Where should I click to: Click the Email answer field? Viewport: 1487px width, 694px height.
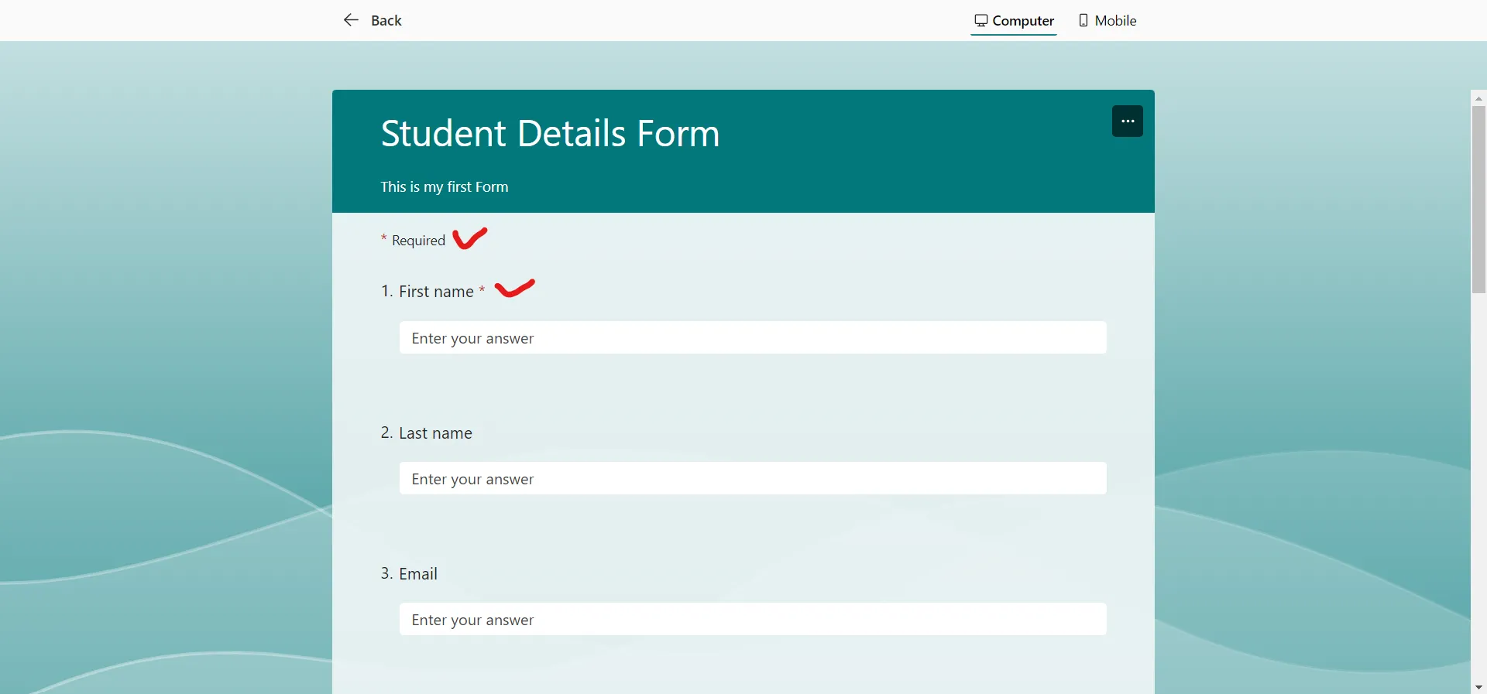pos(752,619)
